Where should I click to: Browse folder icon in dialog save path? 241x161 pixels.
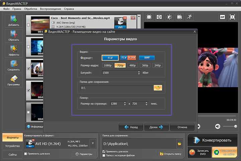click(158, 88)
